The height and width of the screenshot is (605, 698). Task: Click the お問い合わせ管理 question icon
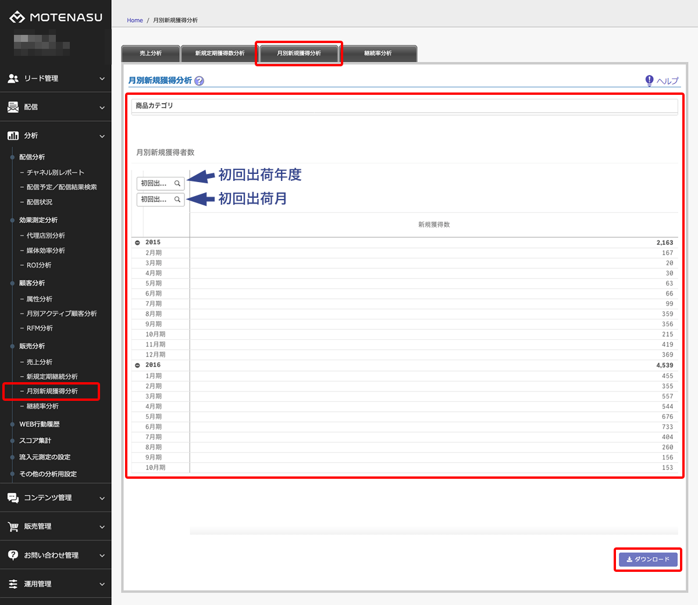tap(13, 555)
